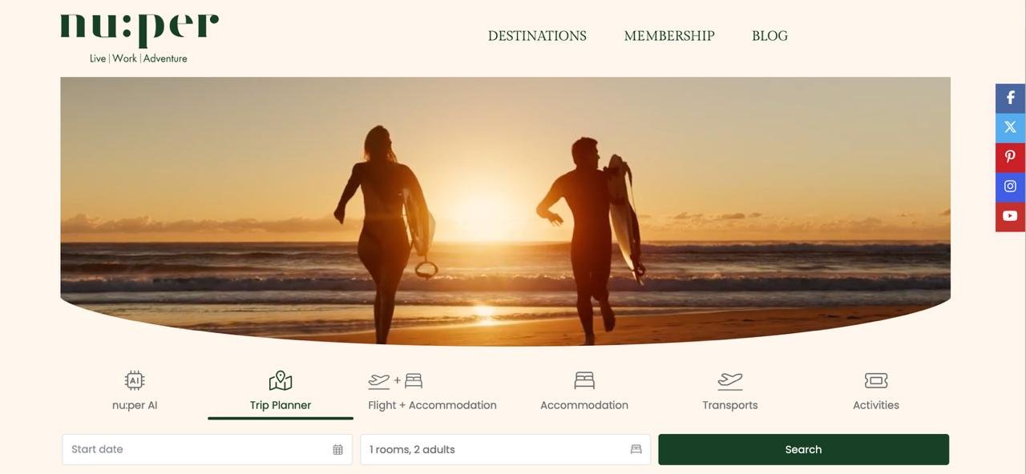Viewport: 1026px width, 474px height.
Task: Open the Blog link
Action: pos(769,36)
